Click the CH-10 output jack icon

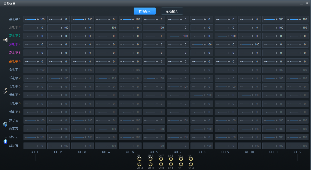tap(150, 164)
